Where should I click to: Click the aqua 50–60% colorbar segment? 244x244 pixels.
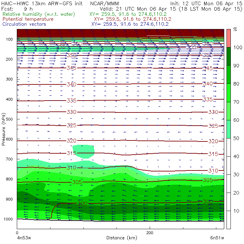click(229, 129)
